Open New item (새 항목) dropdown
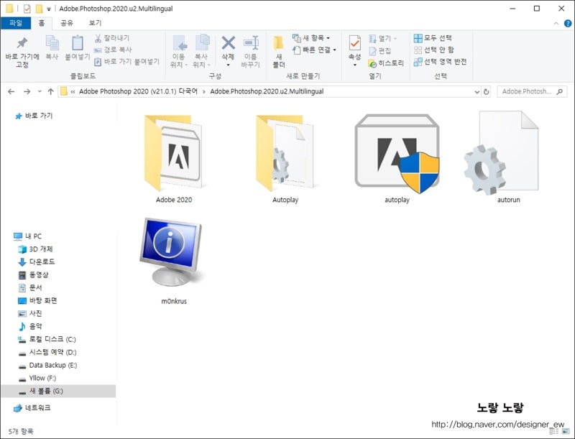This screenshot has height=439, width=575. 311,38
